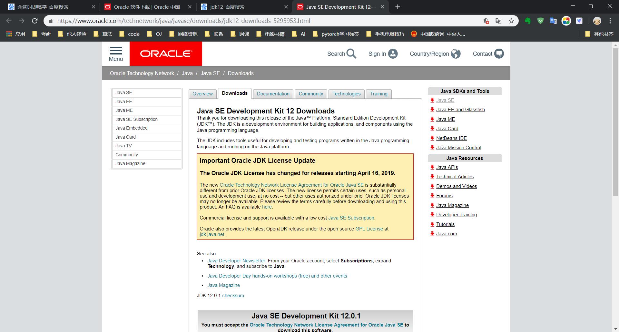Screen dimensions: 619x332
Task: Switch to the Documentation tab
Action: coord(273,94)
